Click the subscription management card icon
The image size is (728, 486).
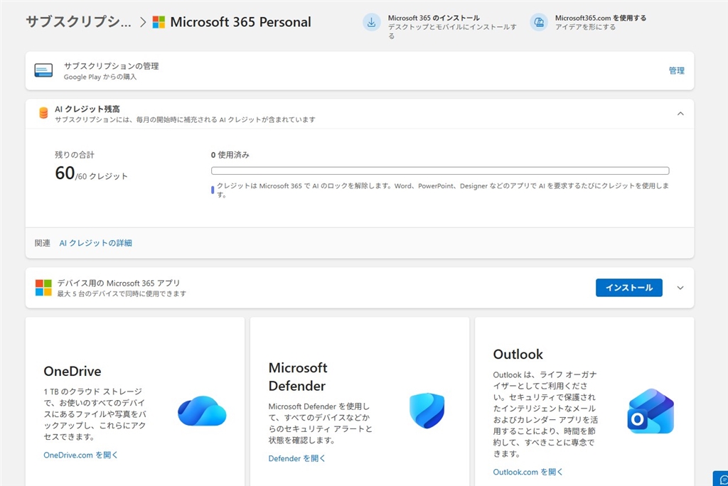pyautogui.click(x=43, y=70)
